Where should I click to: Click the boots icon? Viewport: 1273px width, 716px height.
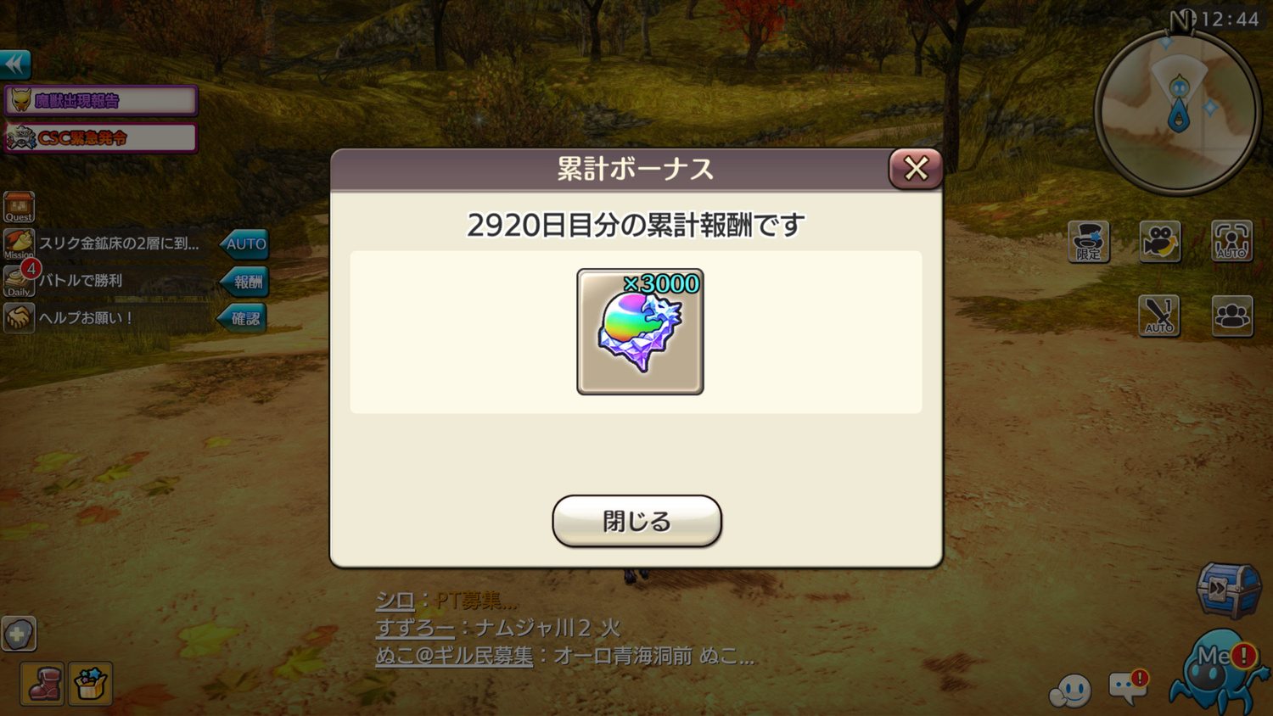click(x=42, y=684)
